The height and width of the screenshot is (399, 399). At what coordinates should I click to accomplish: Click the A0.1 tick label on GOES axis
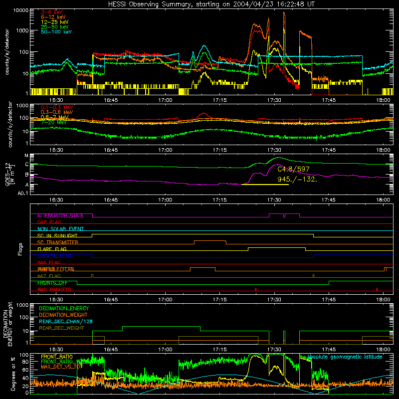pyautogui.click(x=23, y=194)
